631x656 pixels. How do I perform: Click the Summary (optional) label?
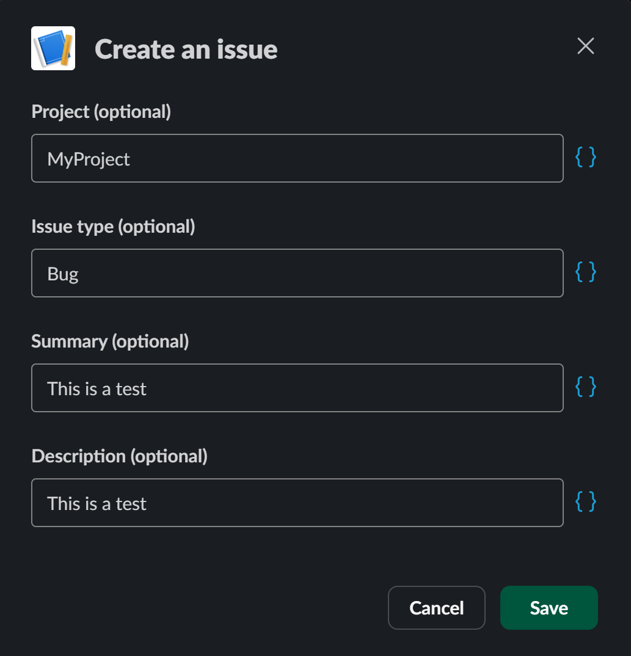click(110, 341)
